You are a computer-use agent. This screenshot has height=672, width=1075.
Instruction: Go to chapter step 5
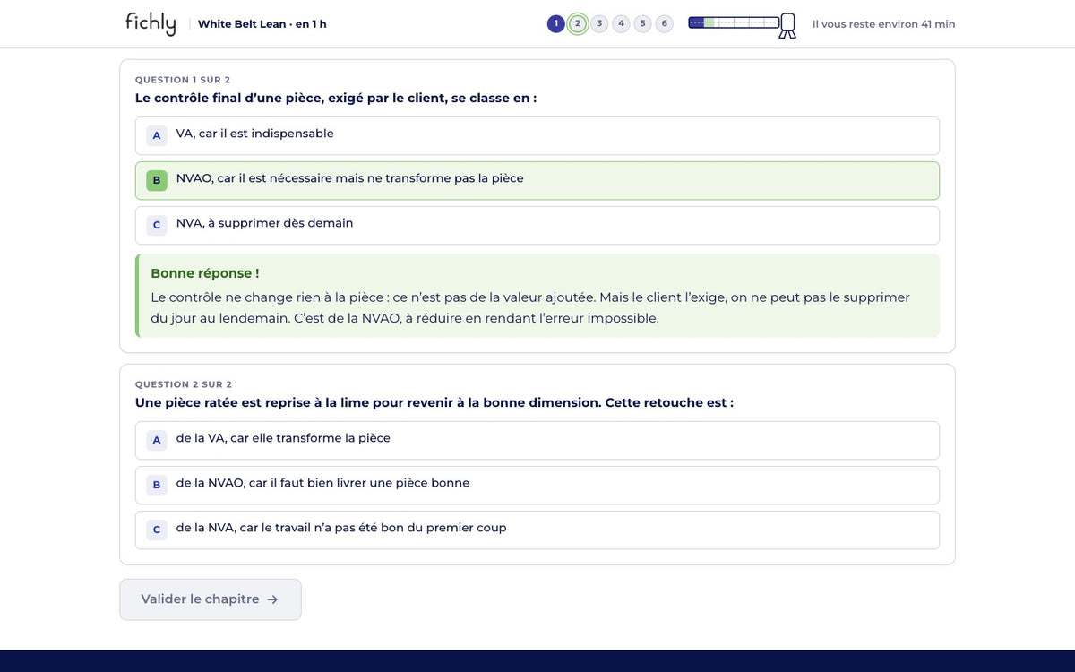click(x=642, y=23)
